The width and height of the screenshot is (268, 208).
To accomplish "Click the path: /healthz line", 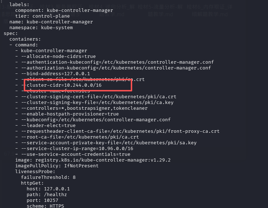I will coord(47,195).
